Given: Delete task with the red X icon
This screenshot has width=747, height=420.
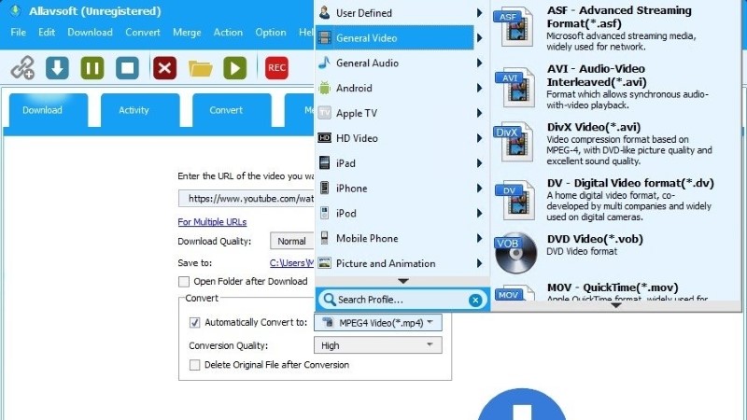Looking at the screenshot, I should (165, 67).
